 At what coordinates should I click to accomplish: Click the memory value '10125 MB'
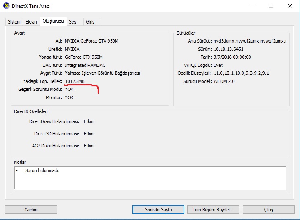(75, 81)
